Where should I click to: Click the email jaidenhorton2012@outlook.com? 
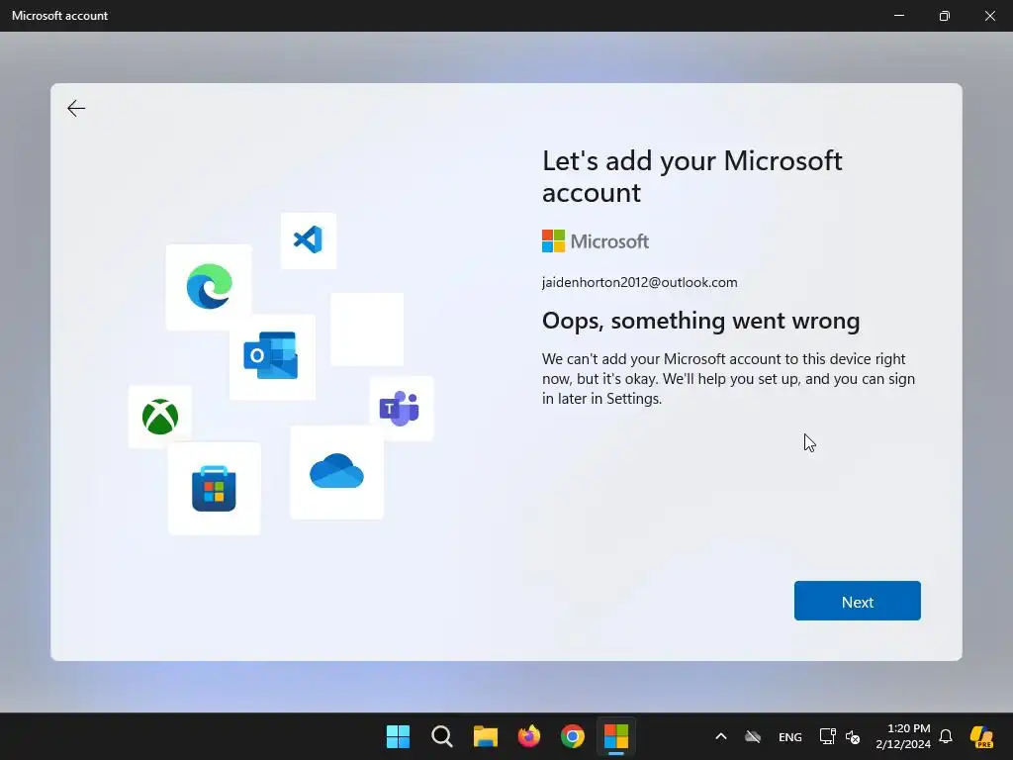click(640, 282)
